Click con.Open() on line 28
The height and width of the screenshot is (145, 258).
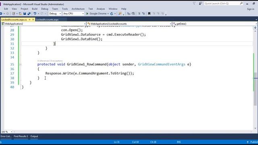coord(72,30)
